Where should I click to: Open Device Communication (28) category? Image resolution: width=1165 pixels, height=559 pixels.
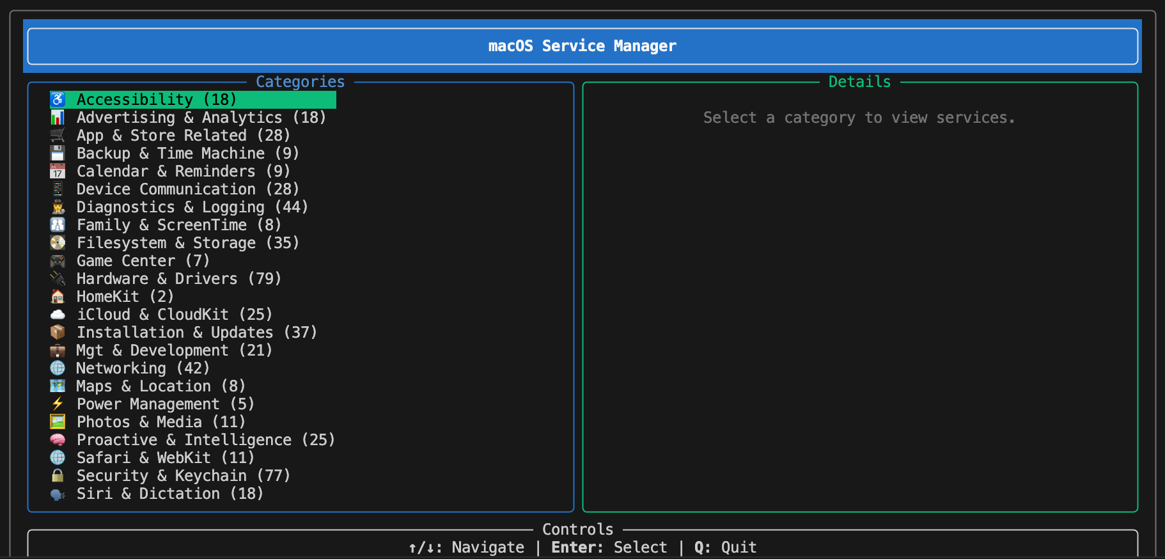pos(188,189)
